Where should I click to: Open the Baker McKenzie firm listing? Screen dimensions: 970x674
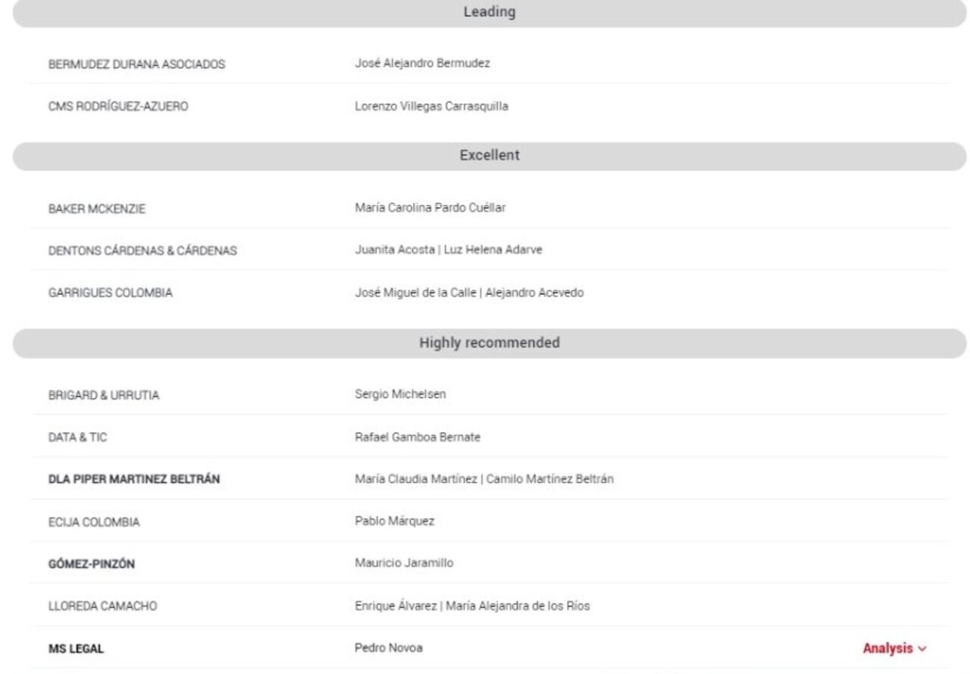(97, 210)
